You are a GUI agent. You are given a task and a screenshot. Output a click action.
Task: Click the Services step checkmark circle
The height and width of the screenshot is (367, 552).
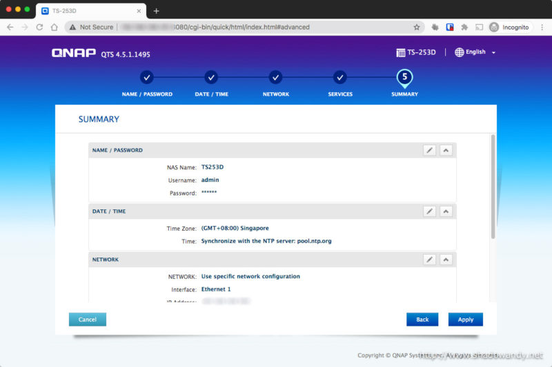(340, 78)
